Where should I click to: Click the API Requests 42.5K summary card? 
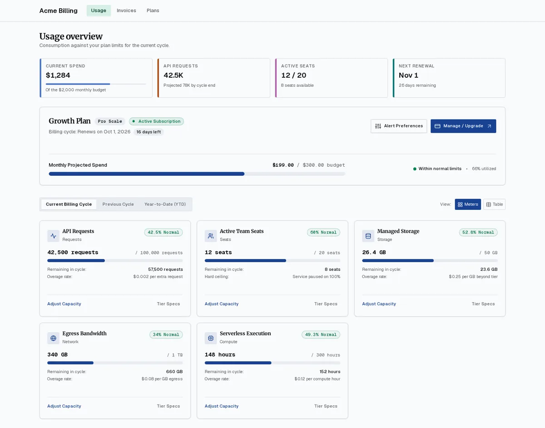[x=213, y=78]
